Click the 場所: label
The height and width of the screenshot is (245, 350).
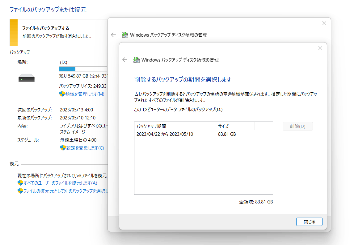[x=23, y=62]
